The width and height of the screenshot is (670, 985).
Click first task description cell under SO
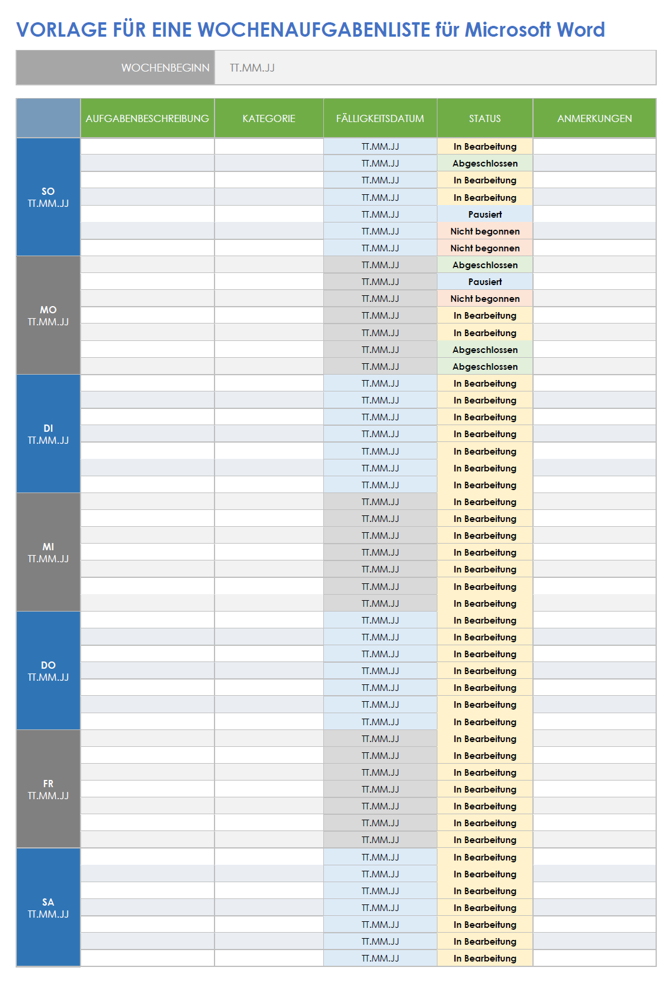click(147, 147)
